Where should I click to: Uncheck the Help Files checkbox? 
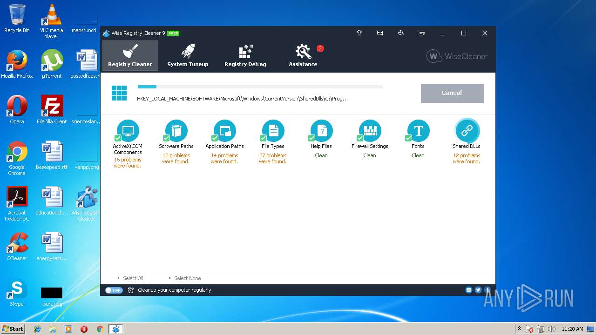[312, 138]
